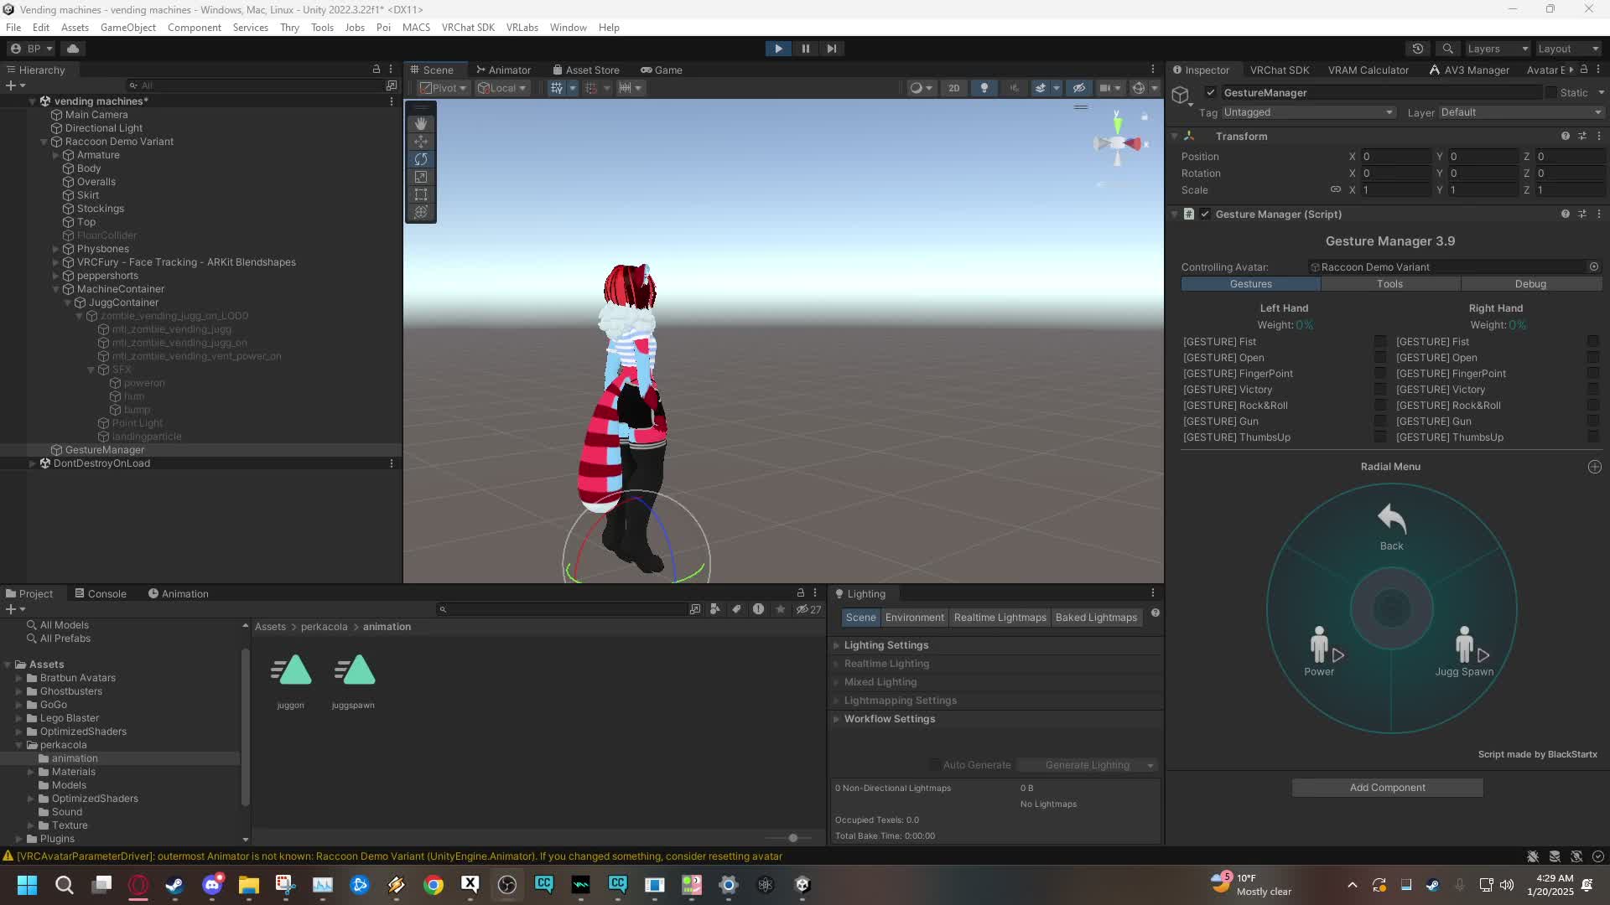Image resolution: width=1610 pixels, height=905 pixels.
Task: Select the Scale tool in Scene toolbar
Action: (x=421, y=177)
